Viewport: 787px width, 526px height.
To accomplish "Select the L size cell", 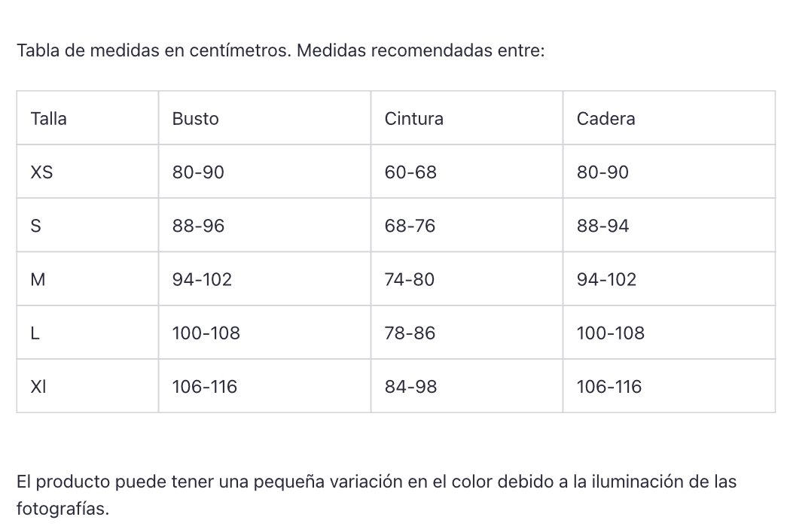I will (x=34, y=333).
